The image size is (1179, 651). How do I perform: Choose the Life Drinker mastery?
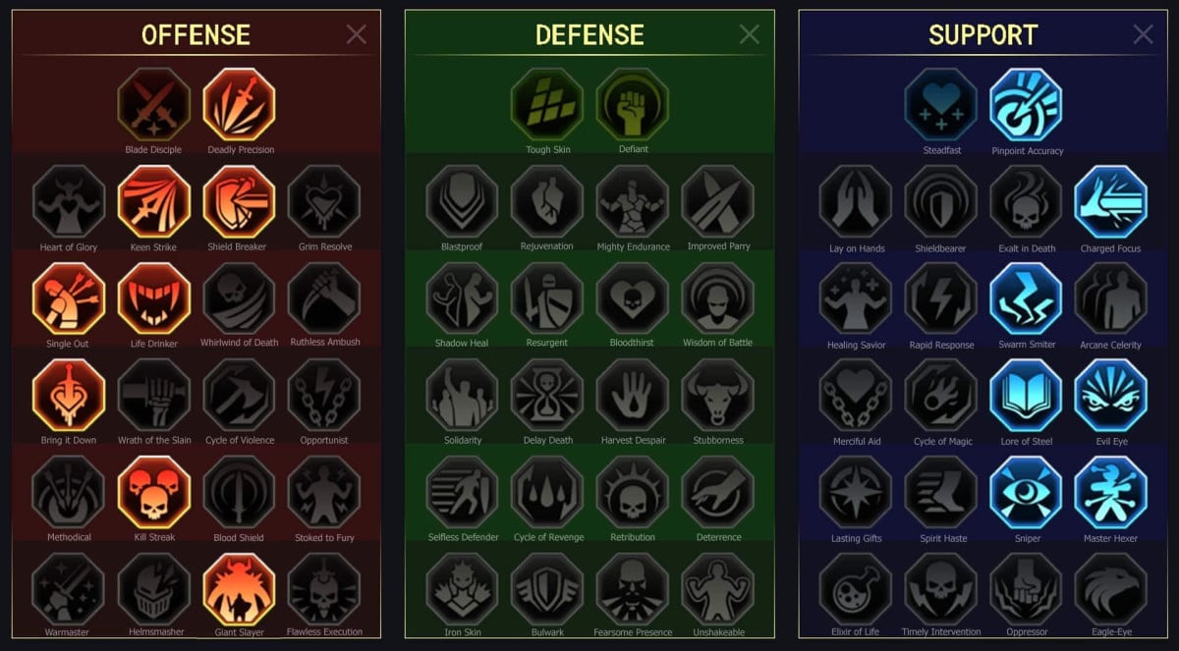tap(154, 298)
